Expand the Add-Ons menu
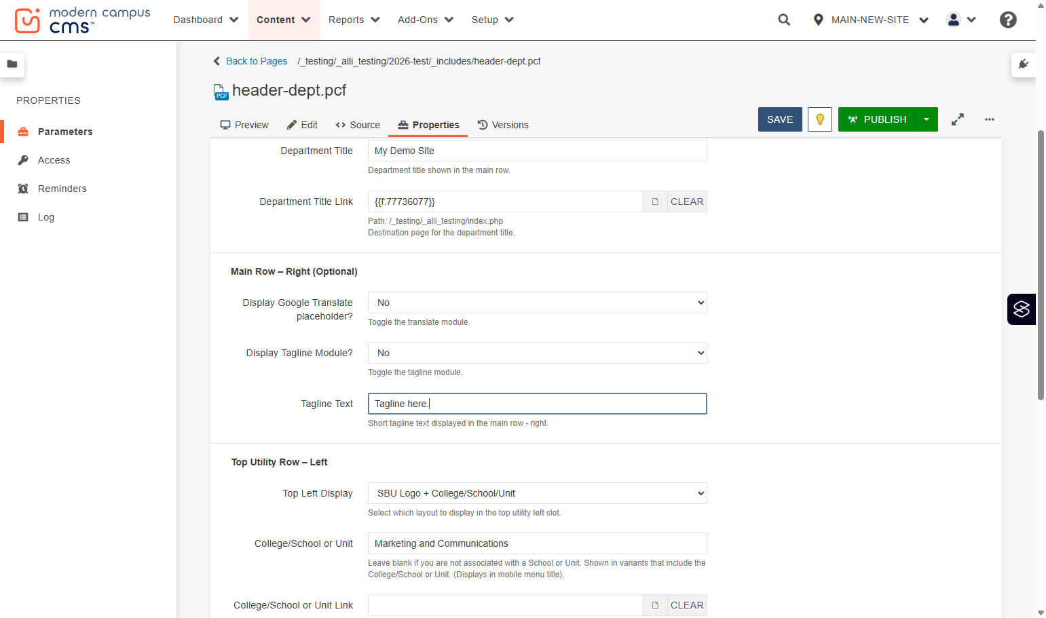Image resolution: width=1046 pixels, height=618 pixels. tap(426, 20)
